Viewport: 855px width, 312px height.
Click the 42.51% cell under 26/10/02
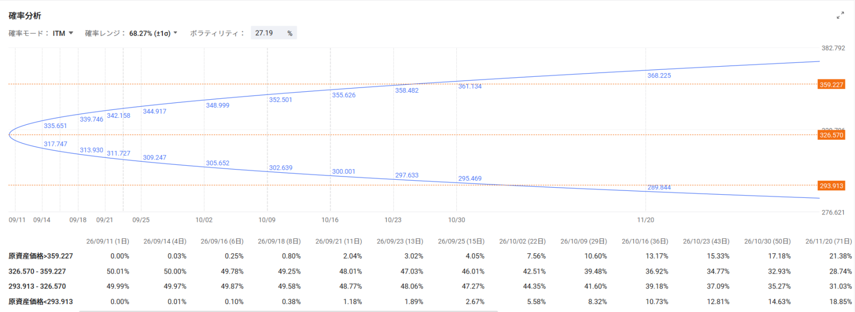click(x=534, y=271)
